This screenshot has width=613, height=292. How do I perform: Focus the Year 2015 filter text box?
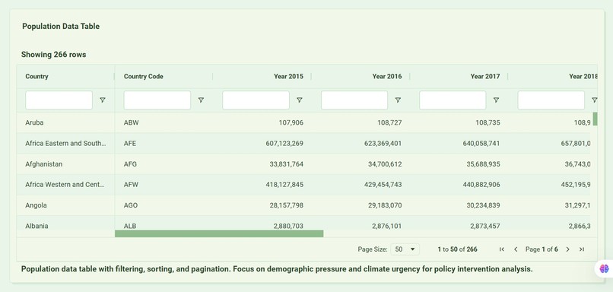point(256,100)
